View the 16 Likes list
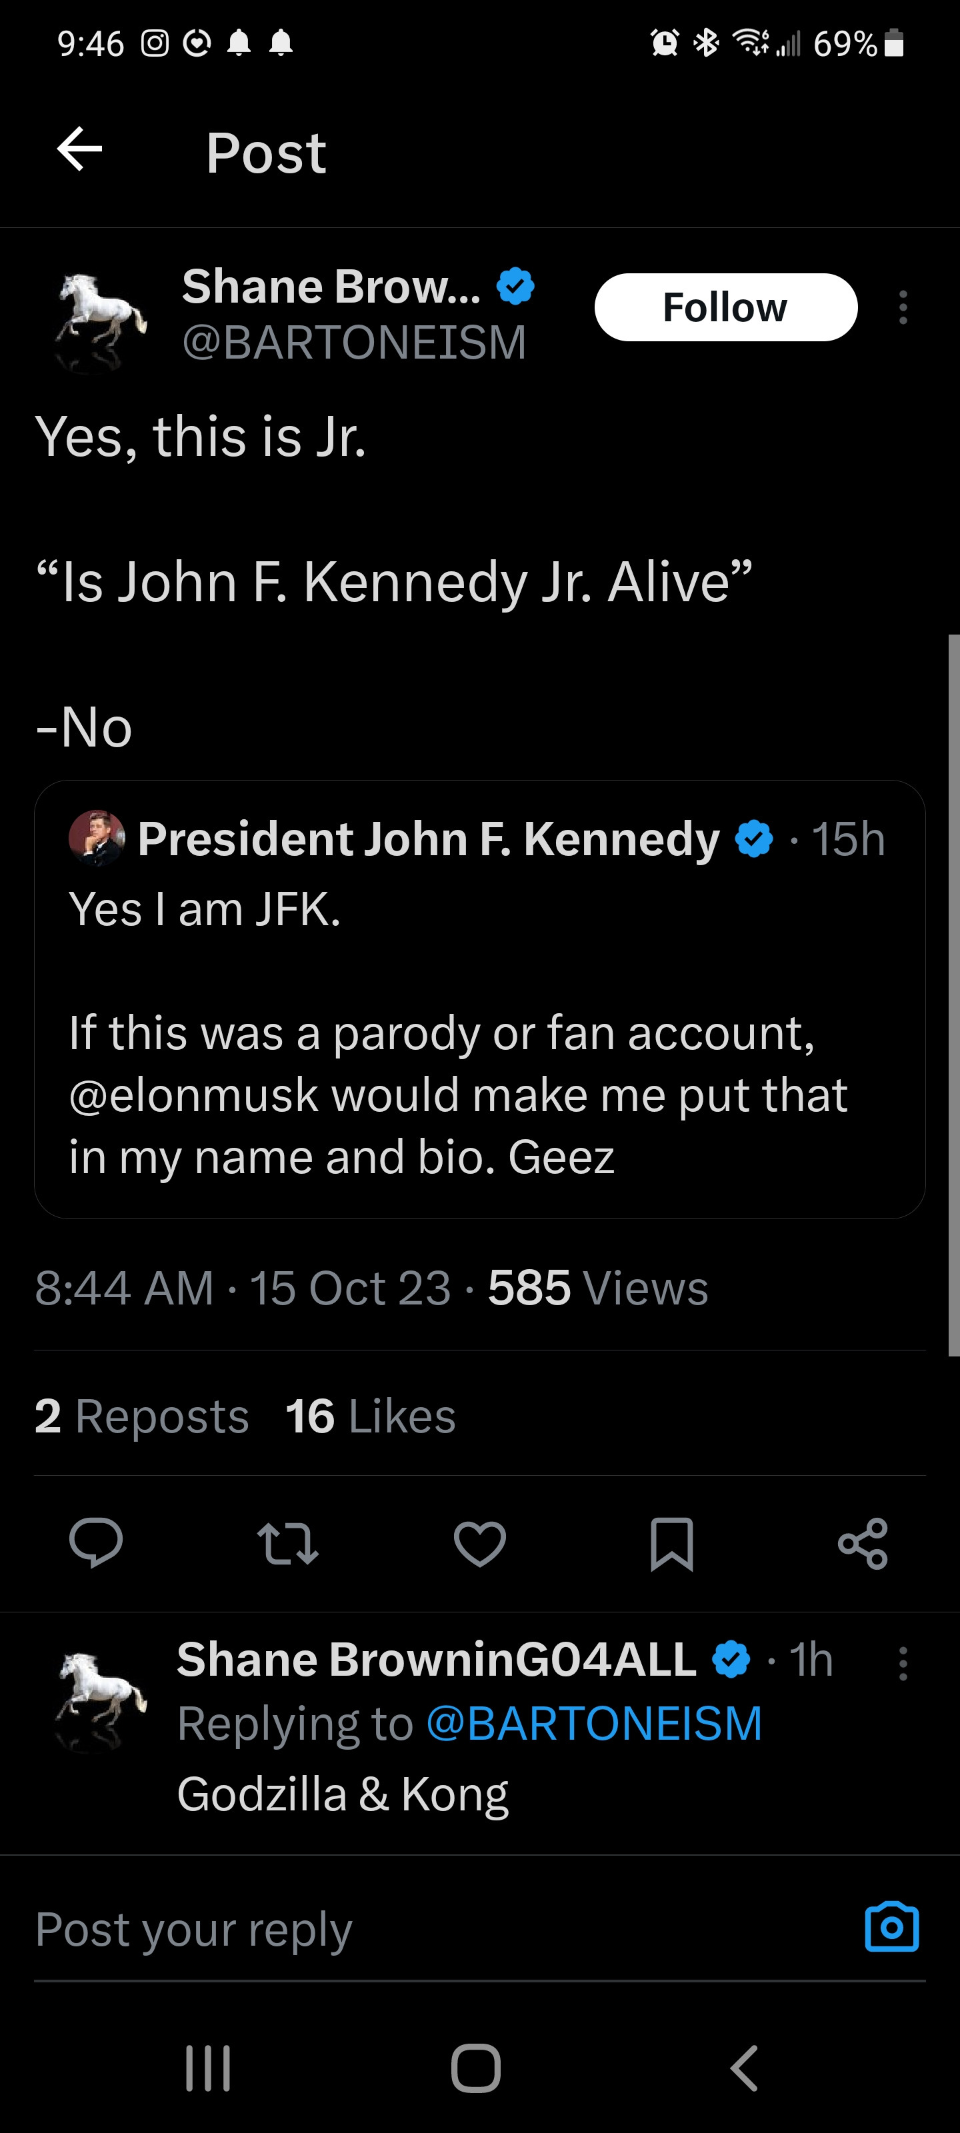 [x=370, y=1416]
